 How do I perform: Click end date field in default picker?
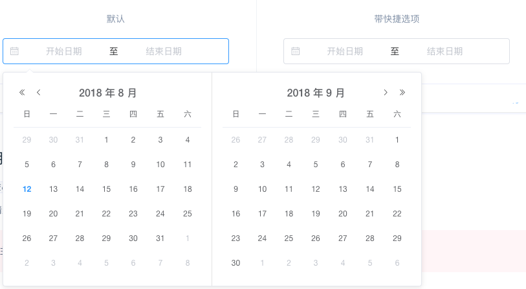tap(164, 51)
